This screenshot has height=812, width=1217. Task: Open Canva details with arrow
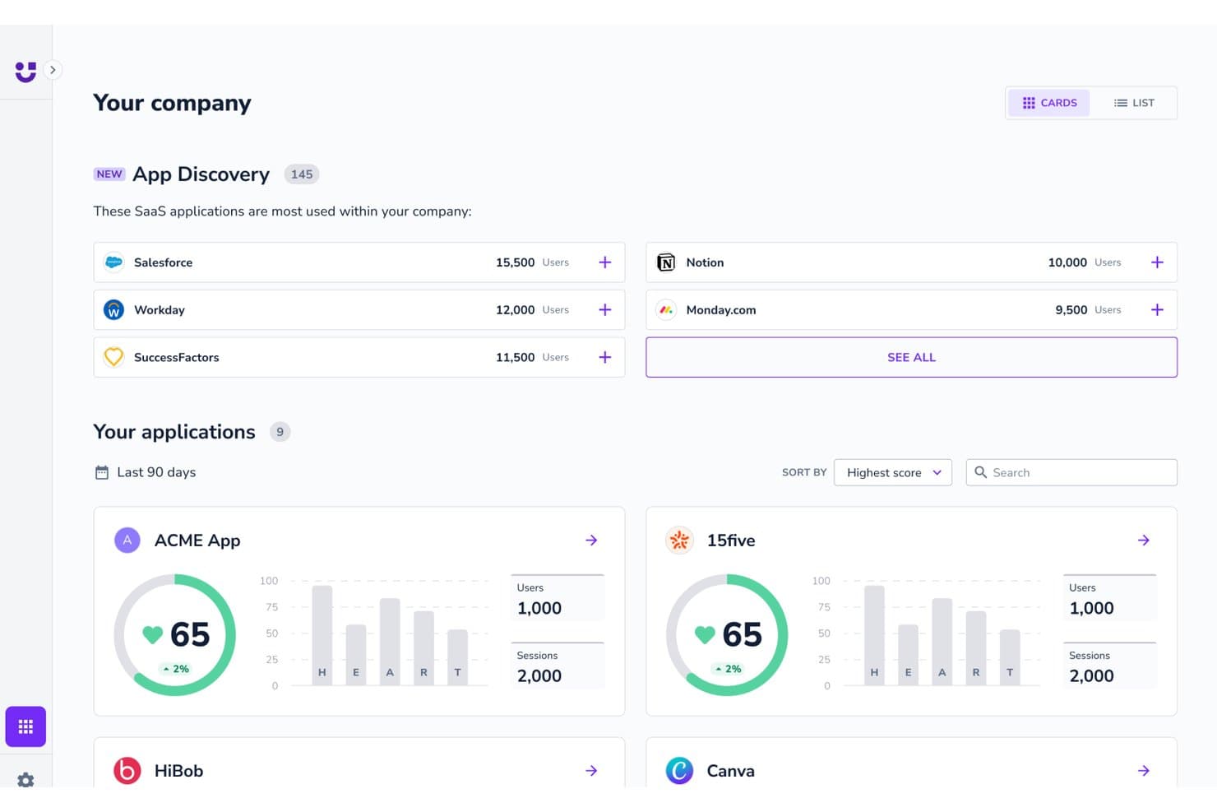pyautogui.click(x=1144, y=771)
